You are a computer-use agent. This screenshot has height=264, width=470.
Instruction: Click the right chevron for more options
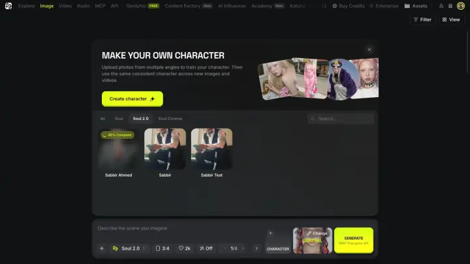[x=257, y=248]
